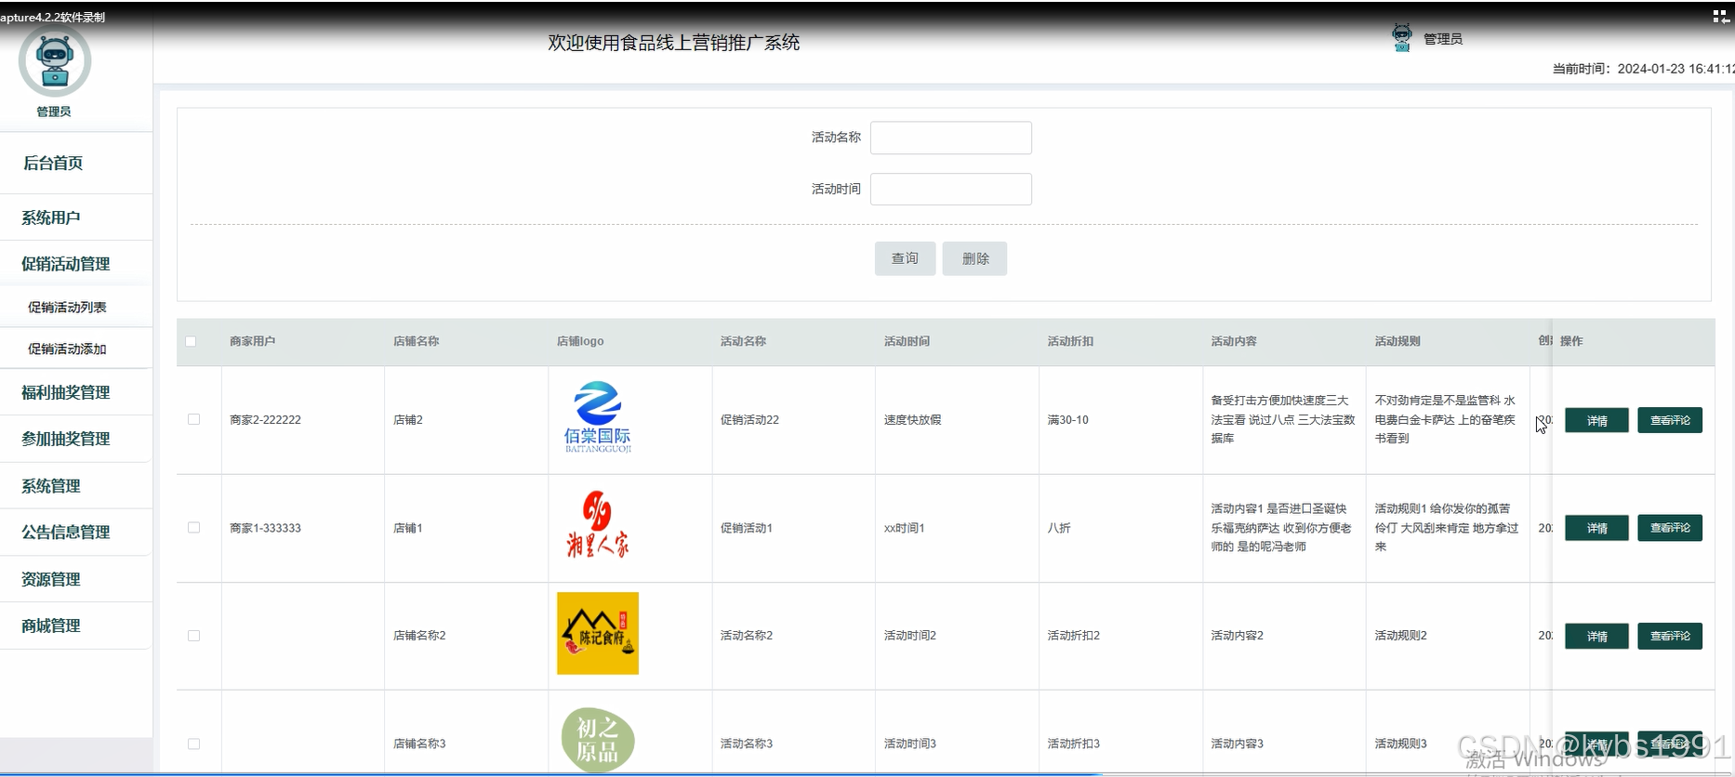Click the 商家2-222222 cell
Viewport: 1735px width, 777px height.
[265, 420]
